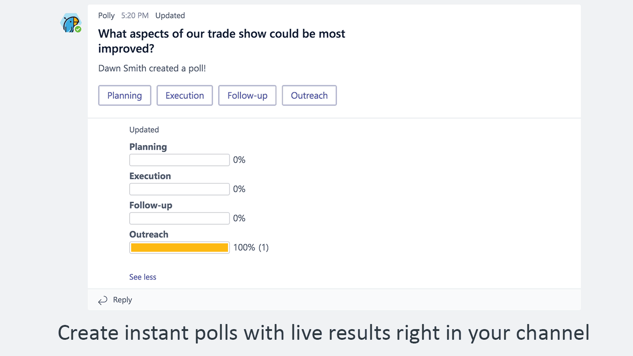Click the empty Execution result bar
The height and width of the screenshot is (356, 633).
(x=179, y=189)
